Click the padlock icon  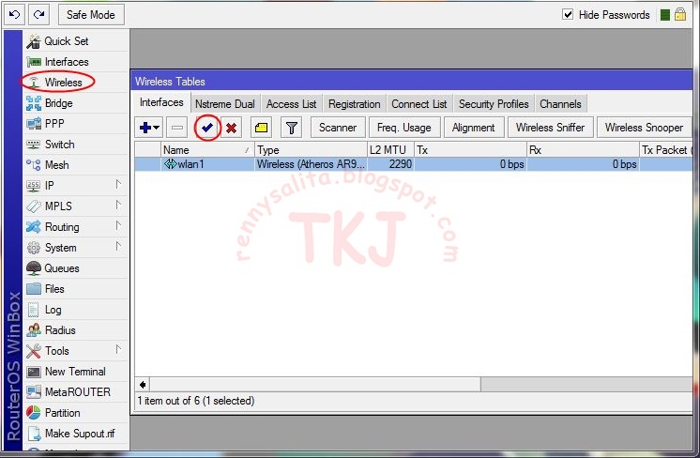coord(680,14)
